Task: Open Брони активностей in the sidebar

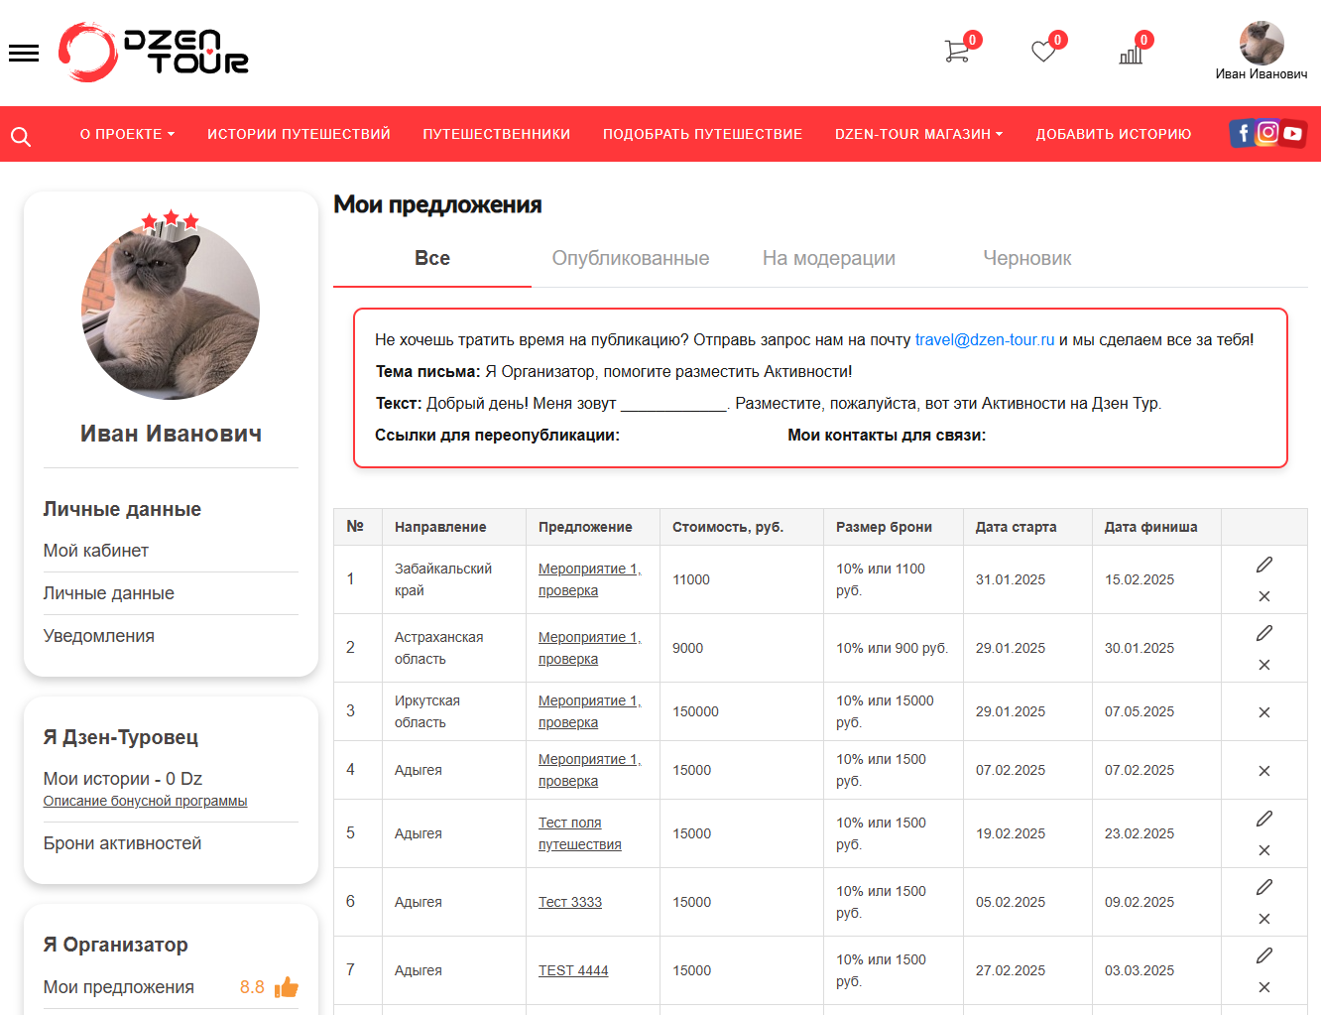Action: point(122,843)
